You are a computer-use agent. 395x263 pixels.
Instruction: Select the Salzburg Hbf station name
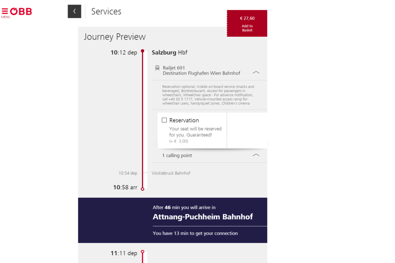pos(169,52)
